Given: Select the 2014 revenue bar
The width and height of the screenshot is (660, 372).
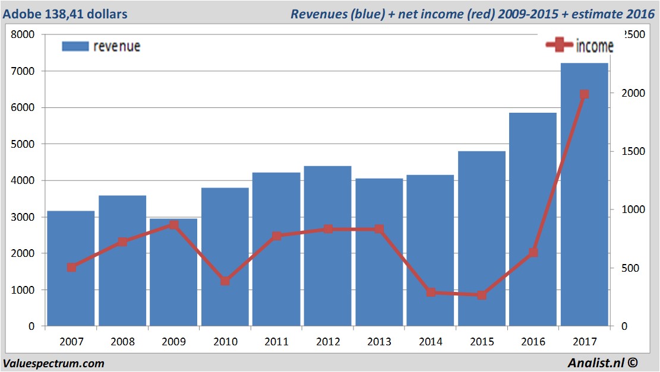Looking at the screenshot, I should [x=430, y=250].
